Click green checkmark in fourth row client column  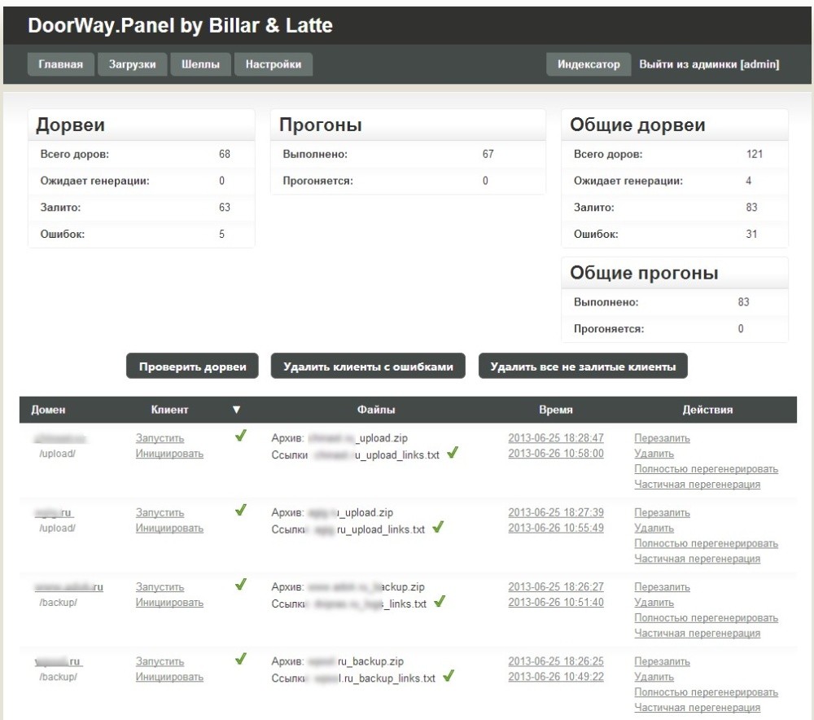(x=240, y=660)
